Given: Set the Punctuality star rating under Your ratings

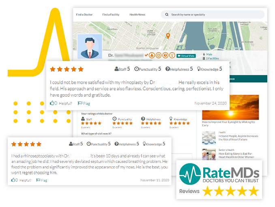Looking at the screenshot, I should (122, 123).
